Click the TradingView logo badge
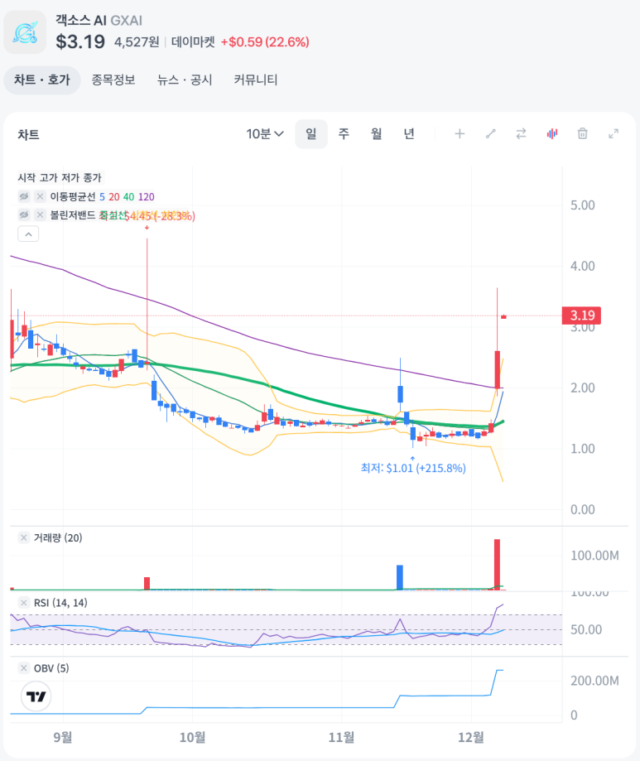Viewport: 640px width, 761px height. (x=36, y=696)
